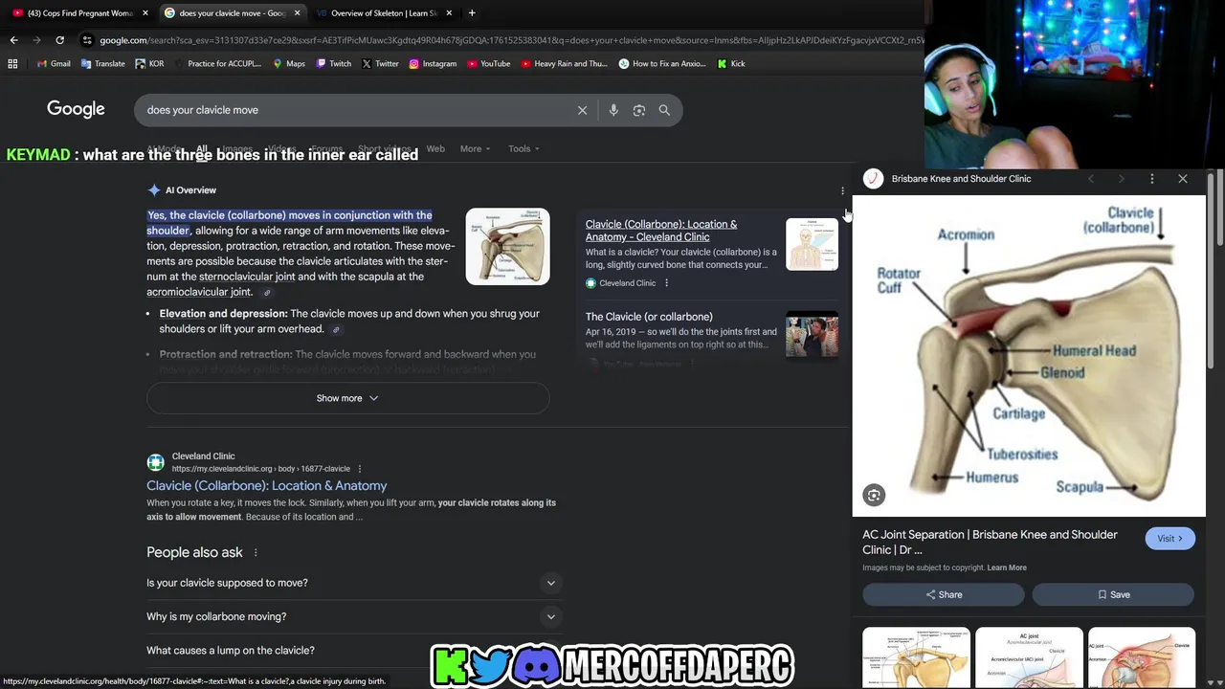
Task: Open the Twitch bookmark
Action: [333, 64]
